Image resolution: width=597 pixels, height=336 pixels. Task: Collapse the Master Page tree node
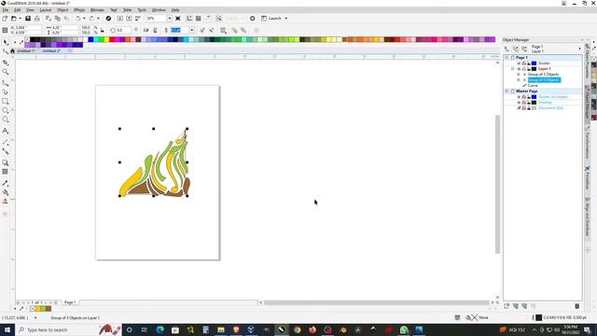507,91
